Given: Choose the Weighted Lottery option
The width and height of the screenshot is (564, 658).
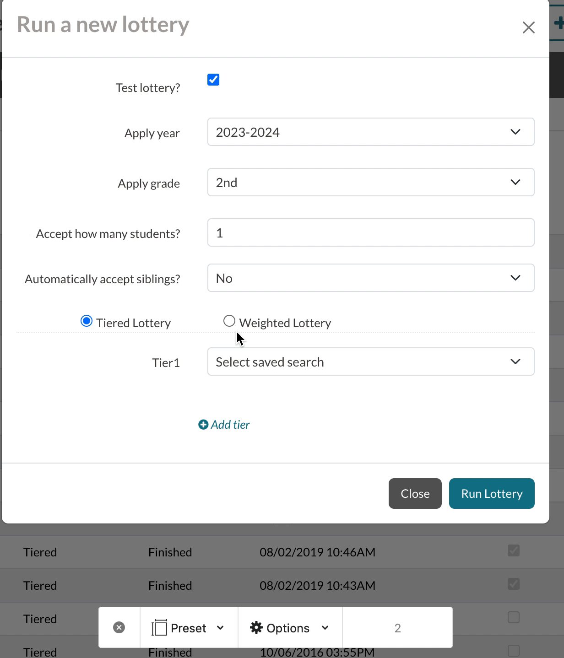Looking at the screenshot, I should point(229,322).
